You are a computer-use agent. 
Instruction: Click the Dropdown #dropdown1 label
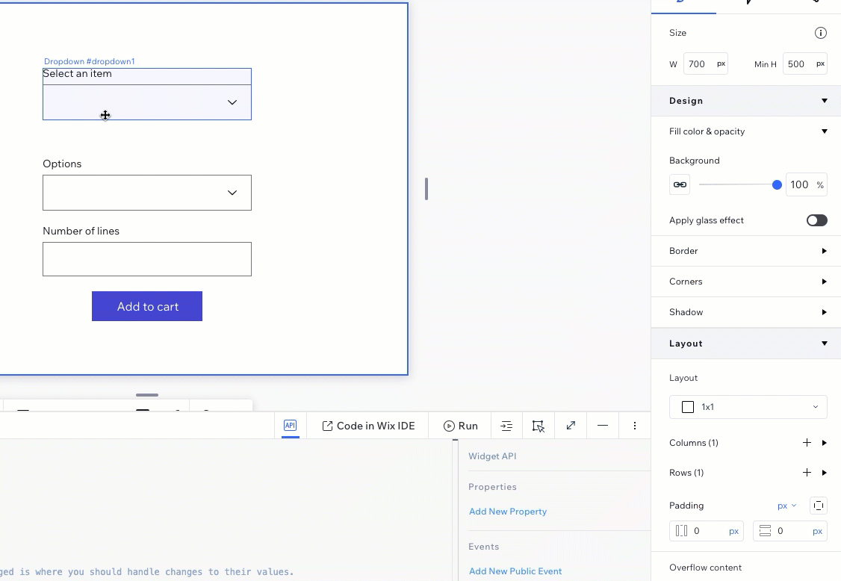click(x=89, y=61)
